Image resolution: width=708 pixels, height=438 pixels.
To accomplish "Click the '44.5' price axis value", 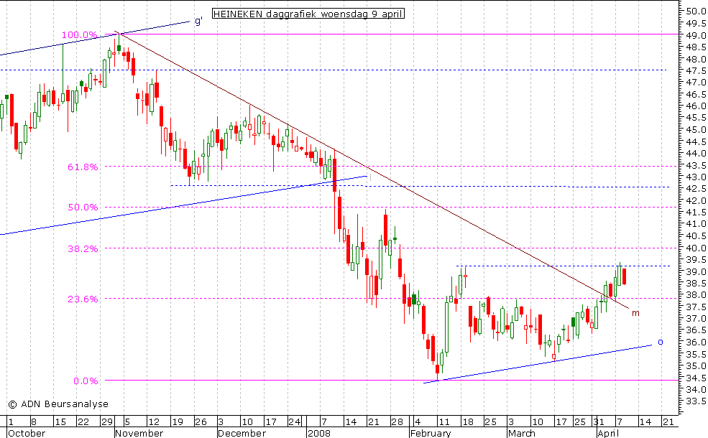I will pyautogui.click(x=696, y=141).
